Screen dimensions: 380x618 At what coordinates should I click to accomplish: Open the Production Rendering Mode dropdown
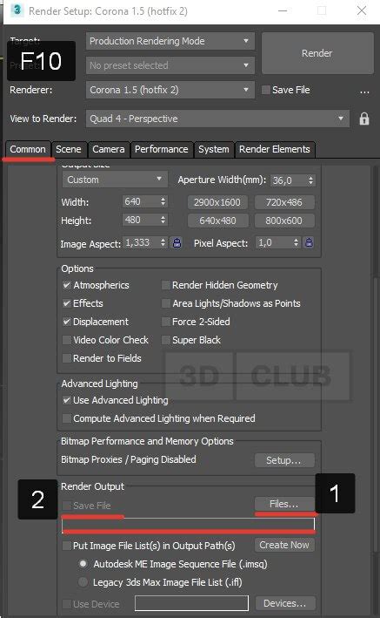(x=170, y=41)
